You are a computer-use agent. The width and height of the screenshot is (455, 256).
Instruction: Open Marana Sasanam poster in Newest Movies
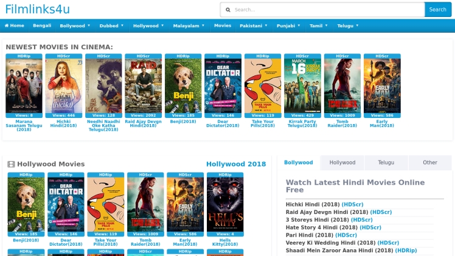[24, 86]
